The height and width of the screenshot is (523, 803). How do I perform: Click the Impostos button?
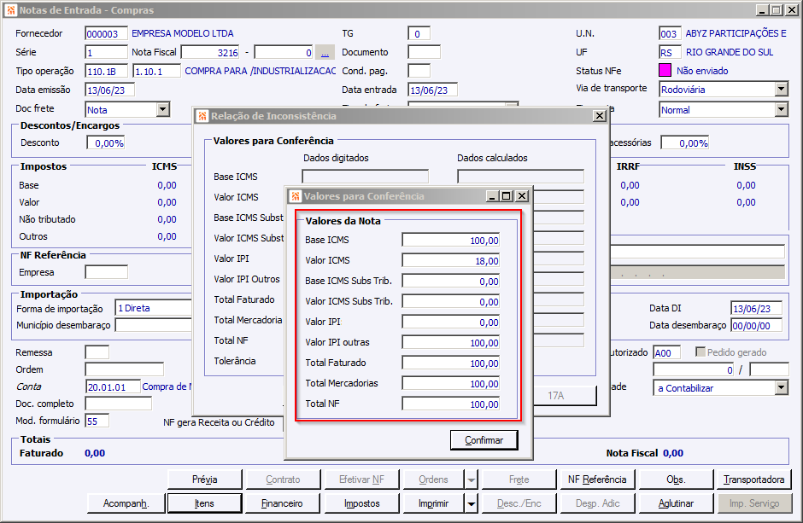(x=361, y=503)
